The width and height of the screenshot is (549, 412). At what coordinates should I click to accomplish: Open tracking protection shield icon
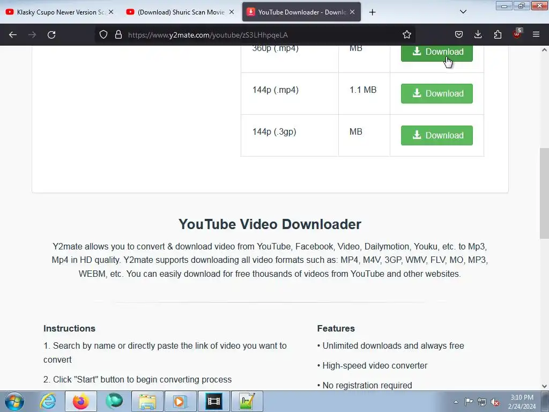tap(103, 35)
